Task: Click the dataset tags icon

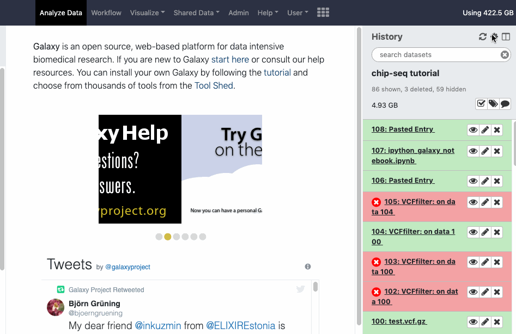Action: 493,104
